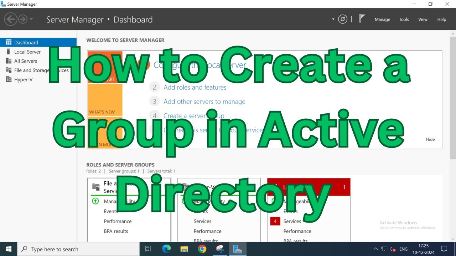Open the Notifications flag
The height and width of the screenshot is (256, 456).
click(362, 19)
